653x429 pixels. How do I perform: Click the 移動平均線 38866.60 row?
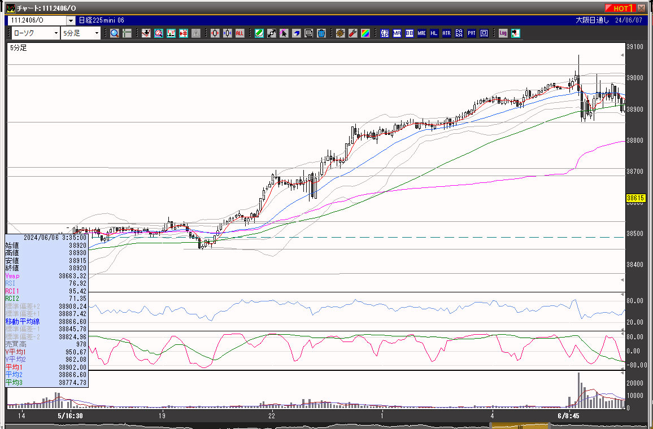point(46,322)
